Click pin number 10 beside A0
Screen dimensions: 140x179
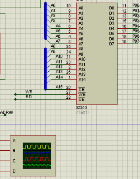pos(69,6)
